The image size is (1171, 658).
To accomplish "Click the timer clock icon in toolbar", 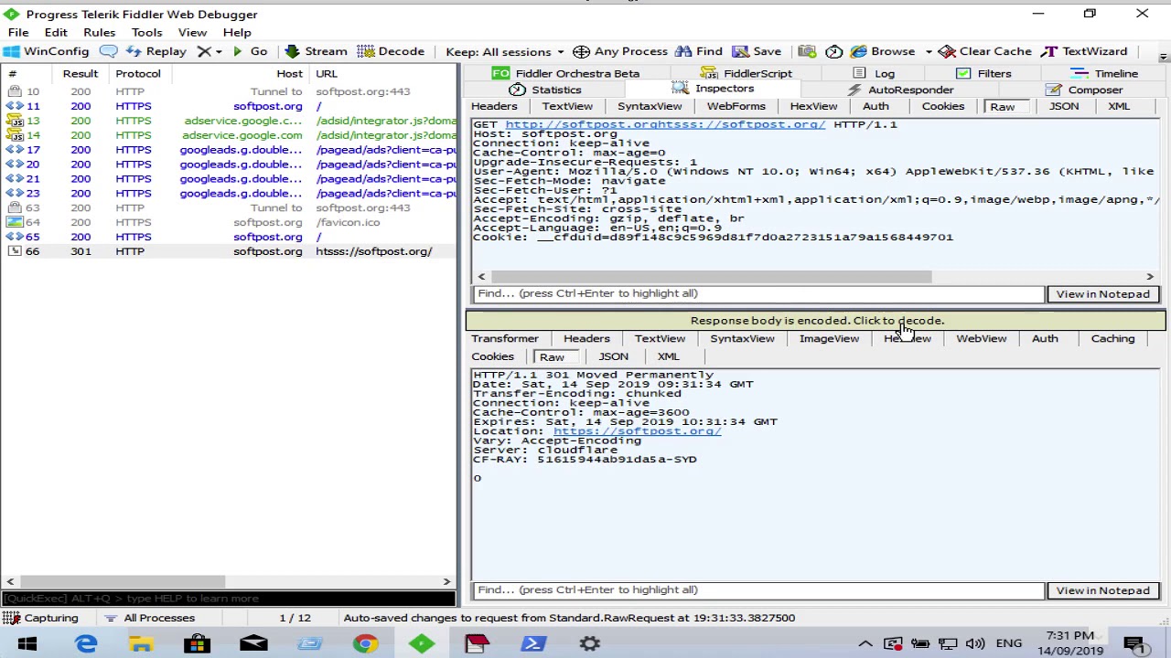I will (833, 51).
